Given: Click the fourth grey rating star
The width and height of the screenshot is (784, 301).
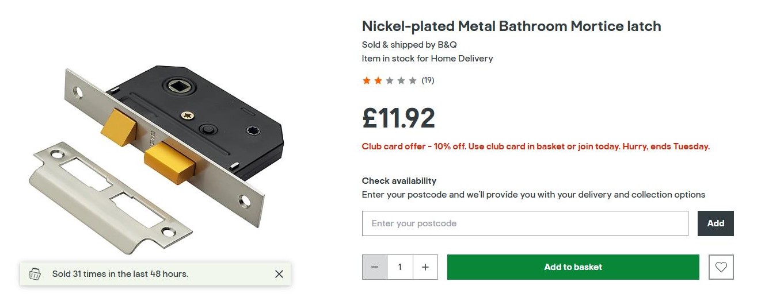Looking at the screenshot, I should pos(401,80).
